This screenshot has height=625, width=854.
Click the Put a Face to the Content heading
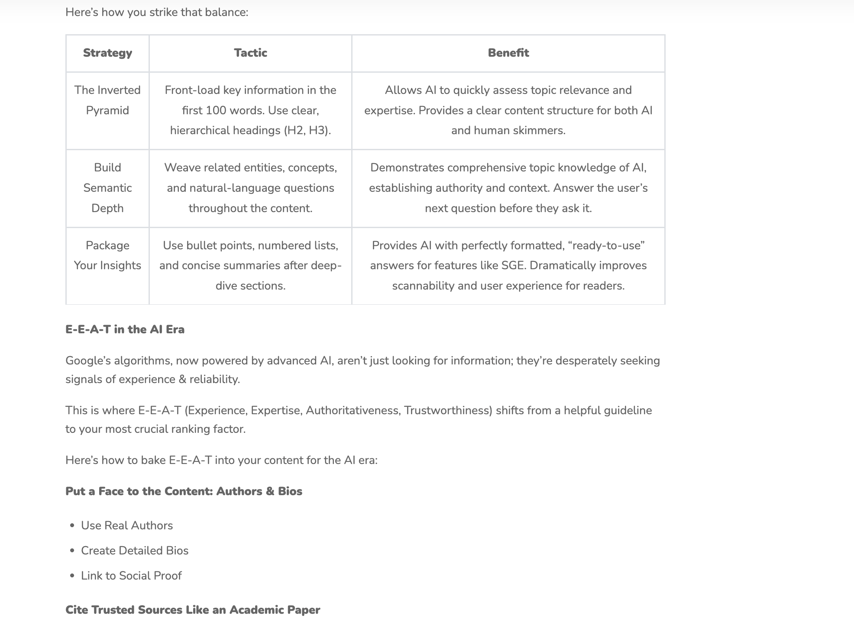click(184, 491)
